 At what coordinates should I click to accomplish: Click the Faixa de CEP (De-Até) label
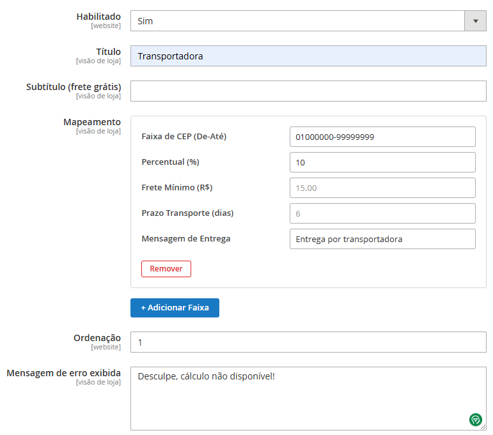point(184,137)
